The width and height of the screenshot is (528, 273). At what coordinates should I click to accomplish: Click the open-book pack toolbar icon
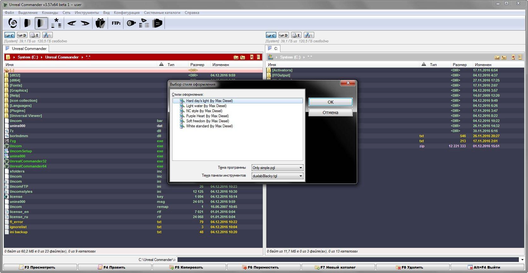pos(100,23)
